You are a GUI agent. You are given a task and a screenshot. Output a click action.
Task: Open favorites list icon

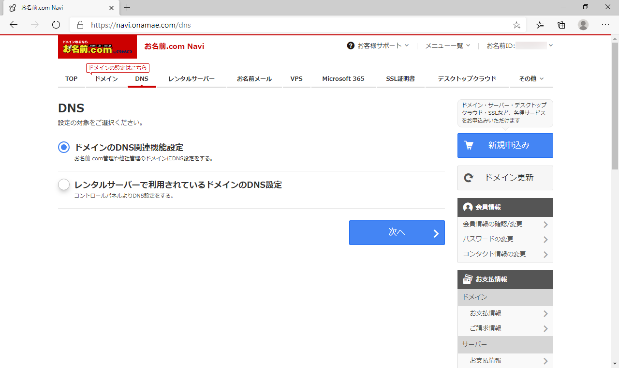click(540, 25)
